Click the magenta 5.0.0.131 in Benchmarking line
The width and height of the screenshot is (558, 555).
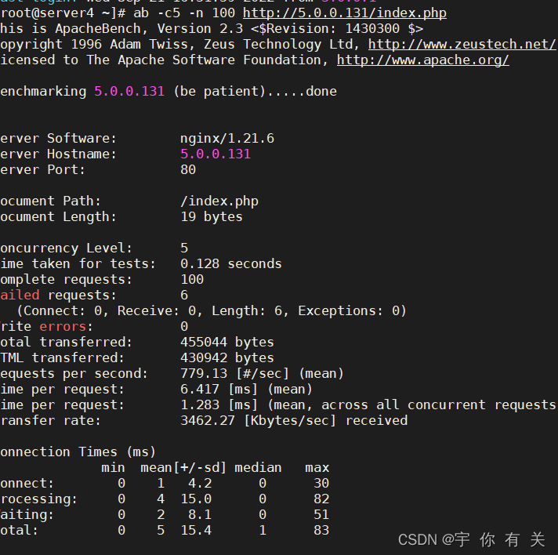point(129,92)
